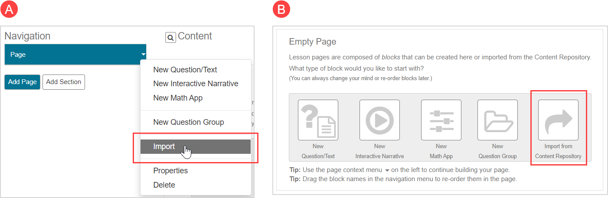Click the New Question/Text question-mark document icon
This screenshot has width=608, height=198.
(x=318, y=120)
